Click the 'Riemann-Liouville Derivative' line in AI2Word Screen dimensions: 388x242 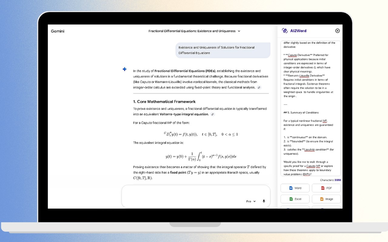tap(304, 76)
